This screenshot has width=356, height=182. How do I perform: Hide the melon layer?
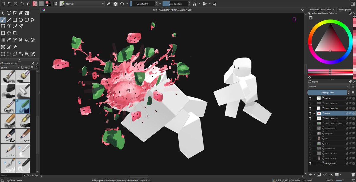(x=310, y=98)
